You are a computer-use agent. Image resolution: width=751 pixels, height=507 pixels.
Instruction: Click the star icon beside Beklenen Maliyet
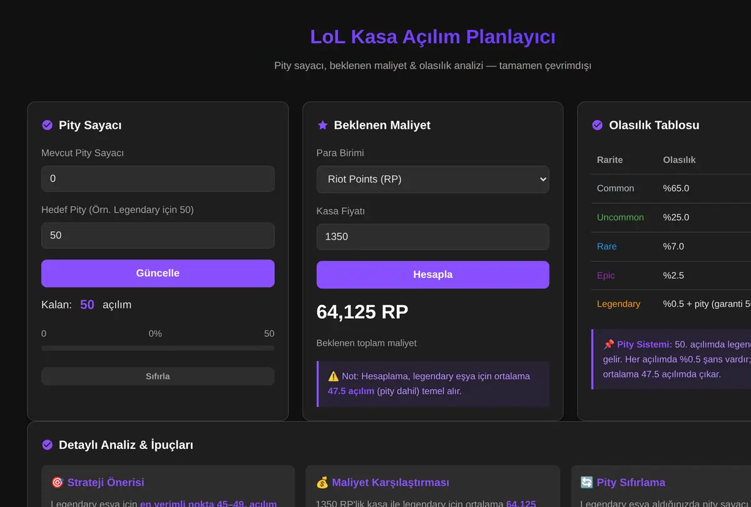click(x=322, y=125)
